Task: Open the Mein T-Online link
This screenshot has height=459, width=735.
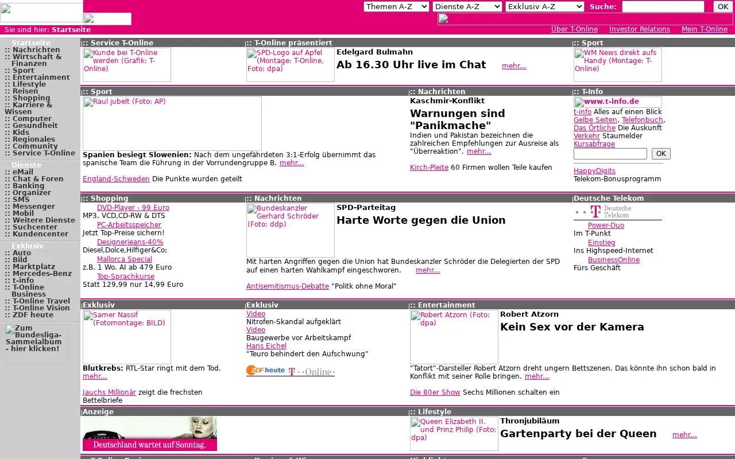Action: [x=705, y=29]
